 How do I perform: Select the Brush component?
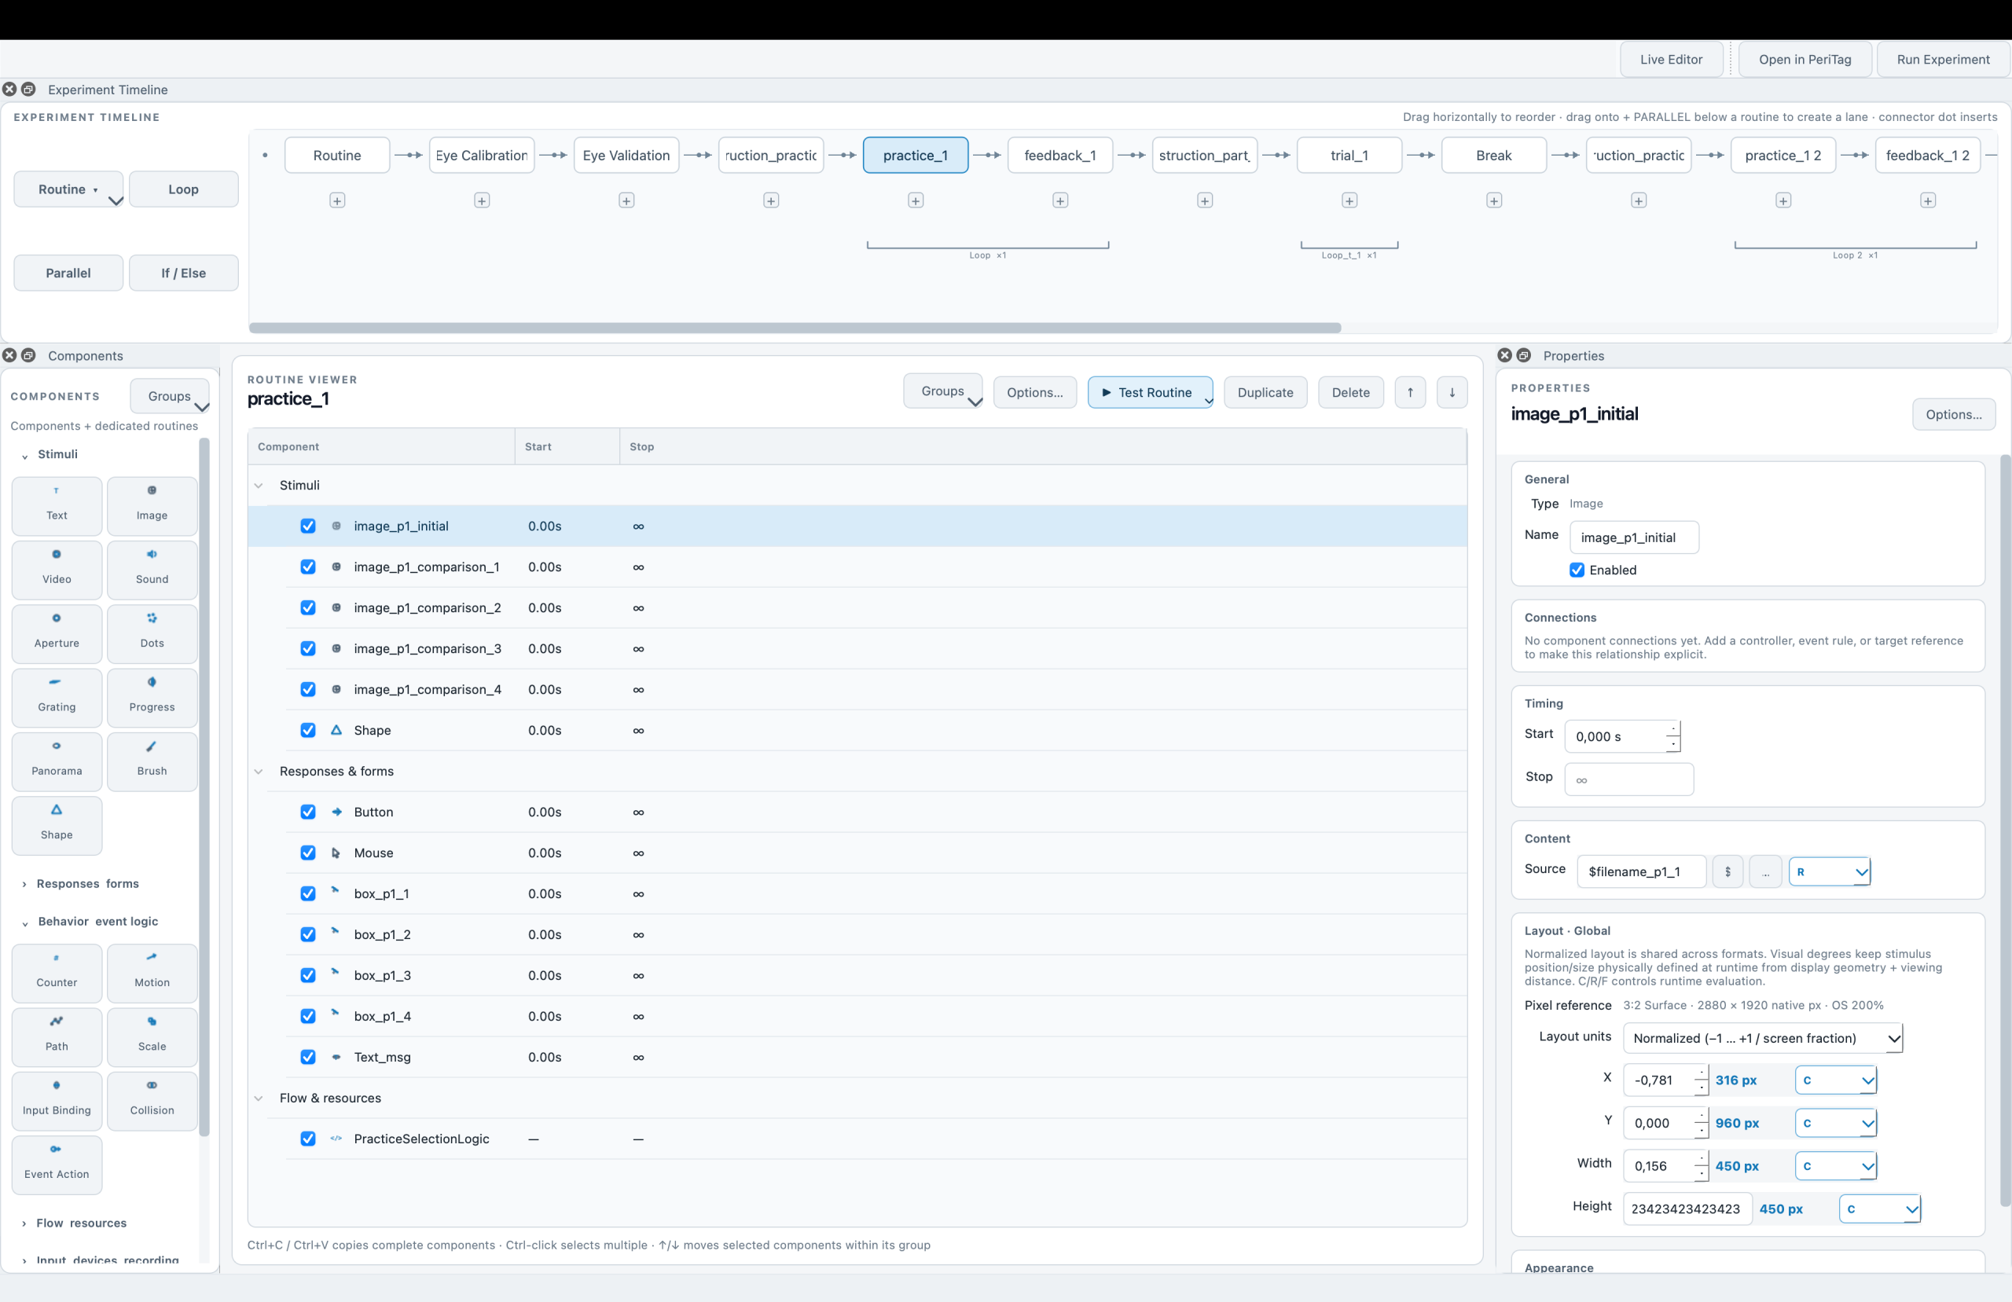point(152,761)
